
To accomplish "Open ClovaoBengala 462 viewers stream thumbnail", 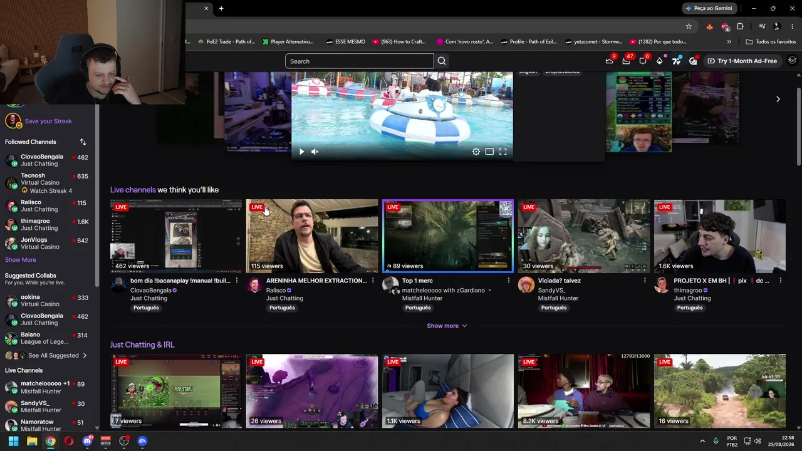I will 175,236.
